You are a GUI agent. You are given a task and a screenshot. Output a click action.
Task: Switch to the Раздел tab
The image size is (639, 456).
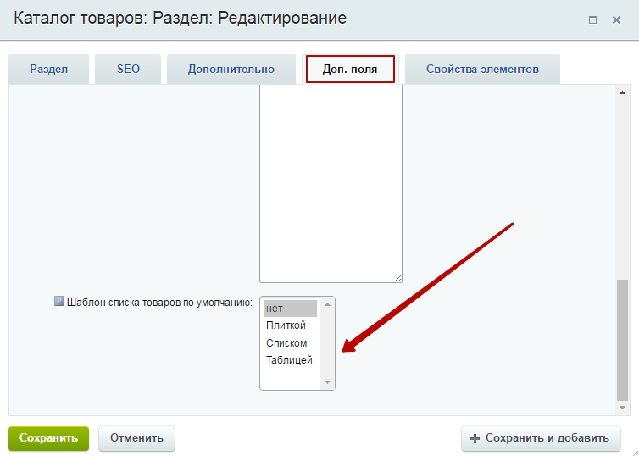[x=48, y=70]
